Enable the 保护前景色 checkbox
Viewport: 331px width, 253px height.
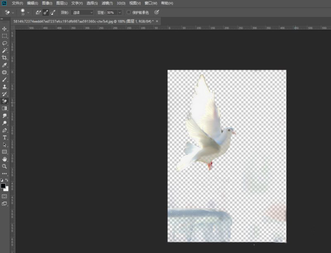129,12
